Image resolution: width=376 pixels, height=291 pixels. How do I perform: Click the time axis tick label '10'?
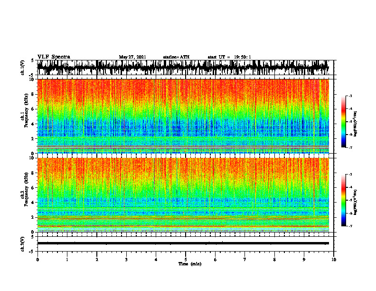click(x=334, y=260)
